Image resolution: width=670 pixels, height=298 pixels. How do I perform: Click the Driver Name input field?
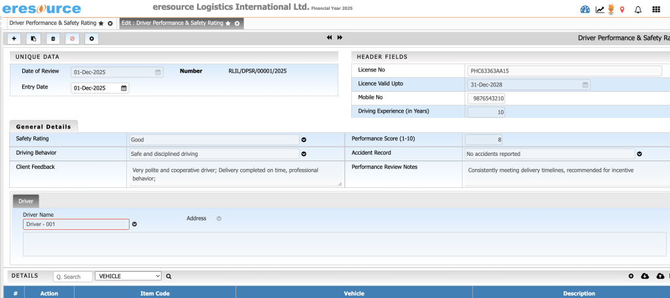point(76,224)
